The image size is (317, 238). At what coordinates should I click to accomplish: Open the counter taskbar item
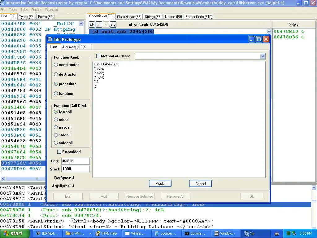pyautogui.click(x=166, y=234)
